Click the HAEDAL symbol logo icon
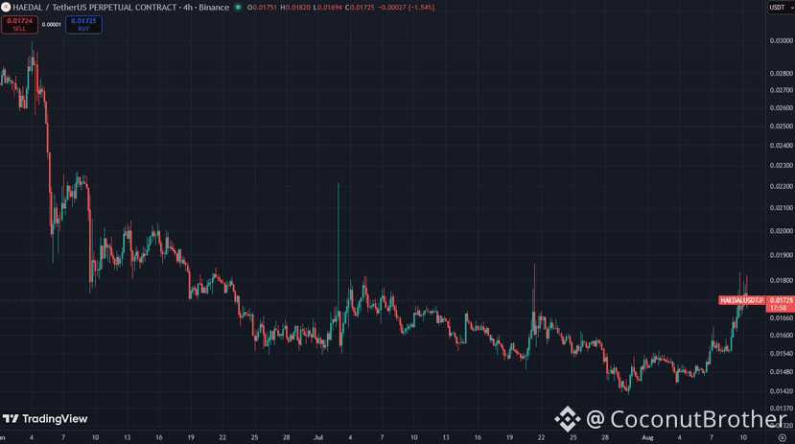795x444 pixels. click(6, 7)
